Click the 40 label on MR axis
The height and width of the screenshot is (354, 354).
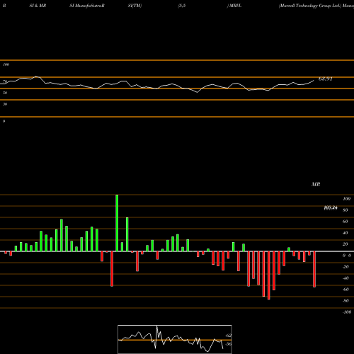(x=346, y=233)
